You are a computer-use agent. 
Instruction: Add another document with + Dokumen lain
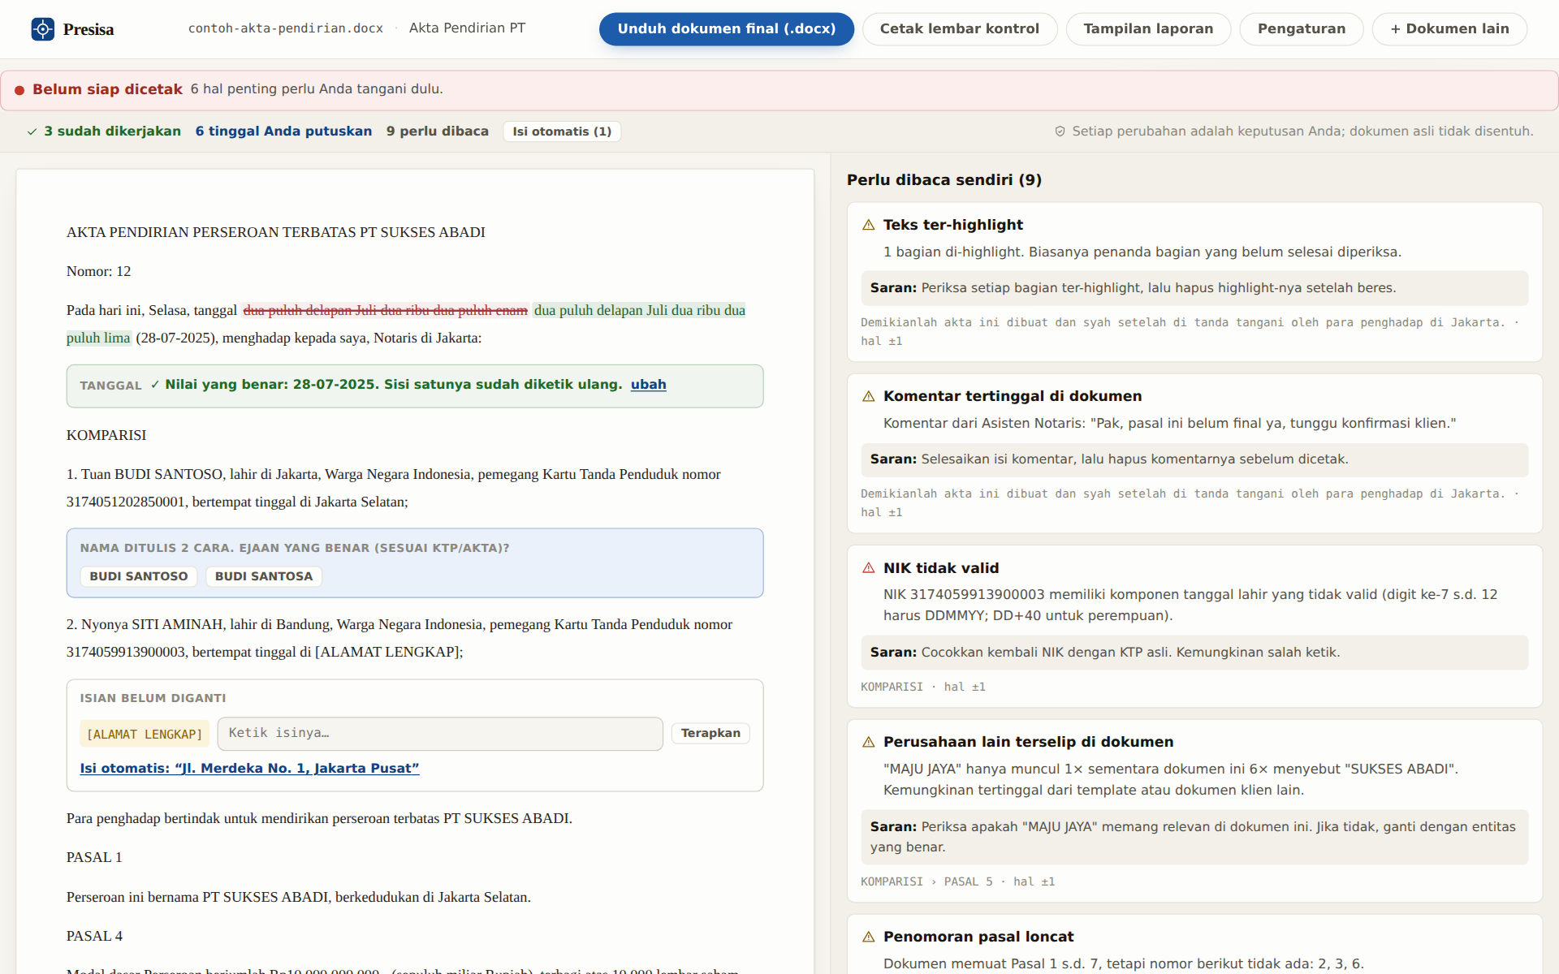[1449, 29]
